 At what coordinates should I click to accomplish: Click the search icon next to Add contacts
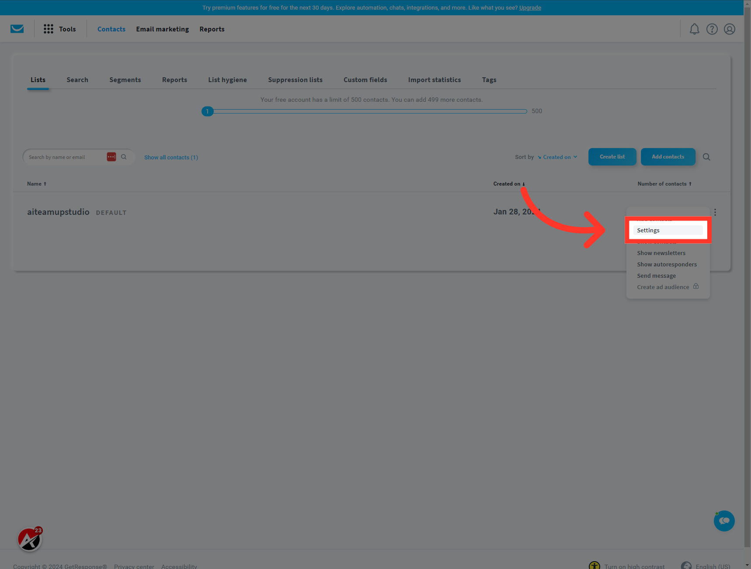[706, 157]
